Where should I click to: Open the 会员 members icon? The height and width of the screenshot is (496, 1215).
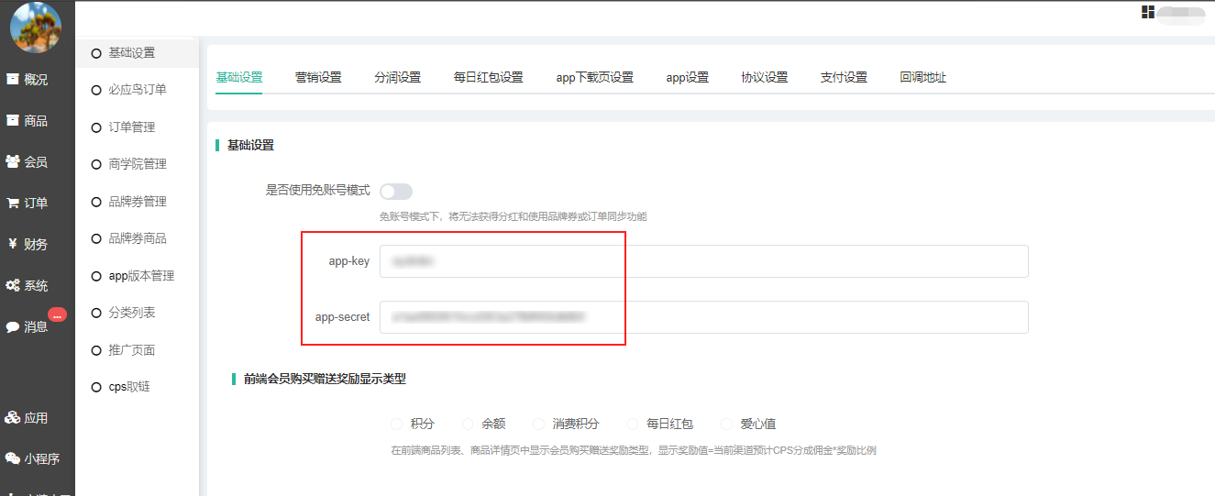click(x=13, y=161)
